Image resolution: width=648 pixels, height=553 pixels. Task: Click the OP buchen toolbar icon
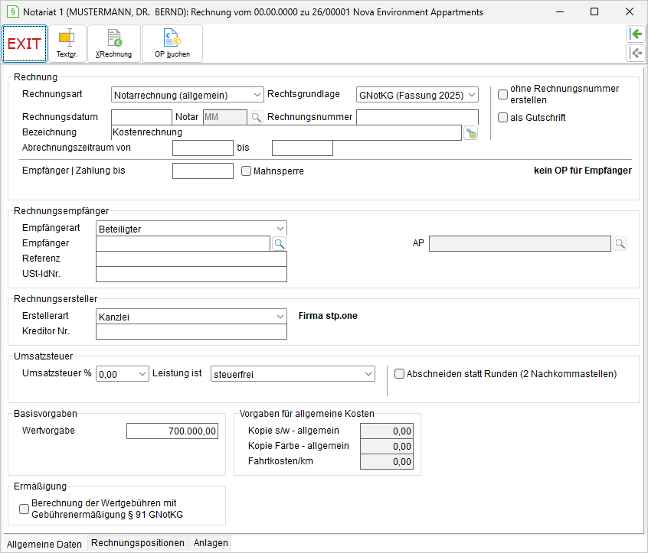tap(172, 44)
